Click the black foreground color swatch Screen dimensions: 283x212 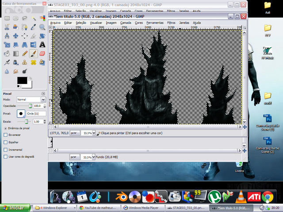[22, 80]
